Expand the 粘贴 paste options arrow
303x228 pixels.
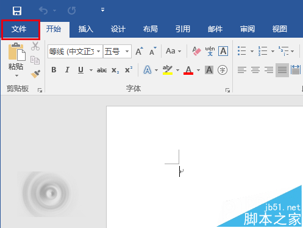[16, 75]
